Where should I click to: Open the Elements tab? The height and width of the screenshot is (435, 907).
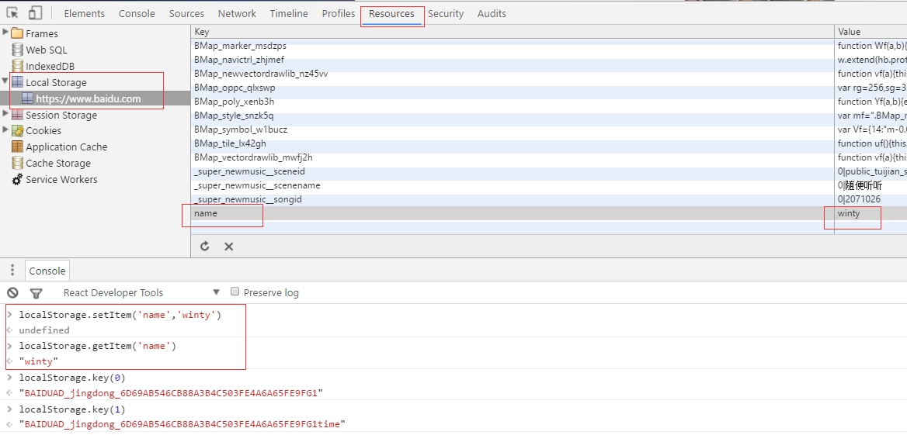click(85, 13)
